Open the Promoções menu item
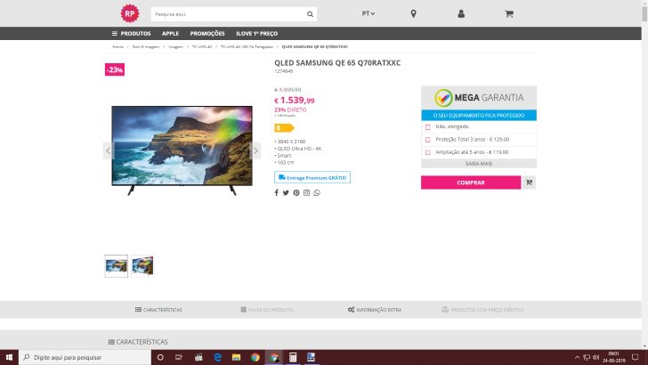The width and height of the screenshot is (648, 365). click(207, 34)
